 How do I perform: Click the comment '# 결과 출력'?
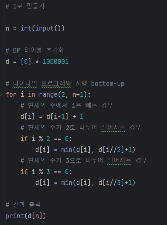(x=23, y=205)
